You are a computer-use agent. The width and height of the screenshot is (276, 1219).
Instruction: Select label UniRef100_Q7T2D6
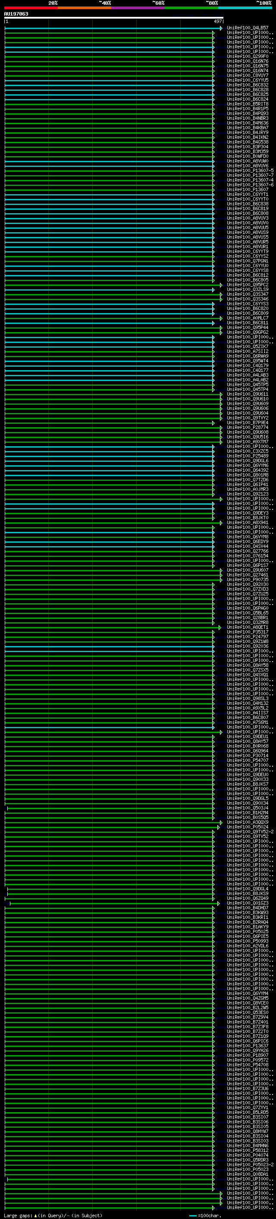pos(248,480)
